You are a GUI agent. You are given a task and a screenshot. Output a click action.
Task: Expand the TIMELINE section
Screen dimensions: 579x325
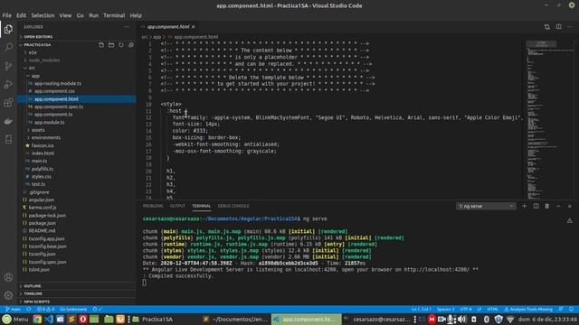tap(77, 293)
